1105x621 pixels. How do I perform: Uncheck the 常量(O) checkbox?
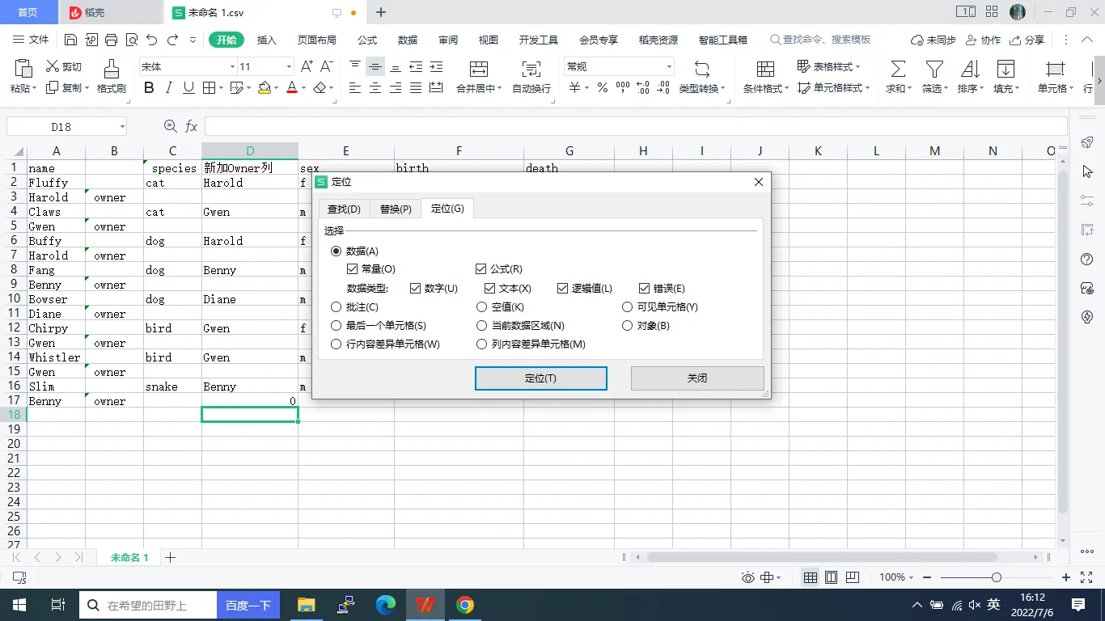click(352, 268)
